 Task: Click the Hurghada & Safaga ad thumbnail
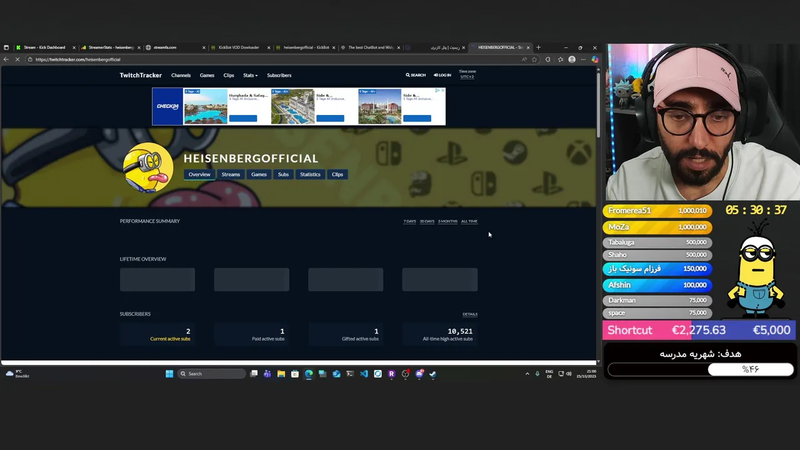point(206,106)
